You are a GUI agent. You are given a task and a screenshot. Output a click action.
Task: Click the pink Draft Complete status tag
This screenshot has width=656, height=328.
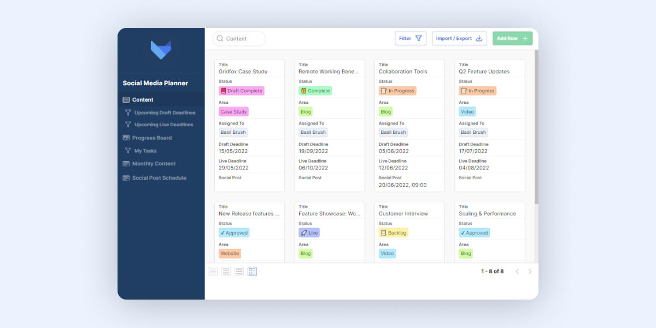tap(241, 90)
